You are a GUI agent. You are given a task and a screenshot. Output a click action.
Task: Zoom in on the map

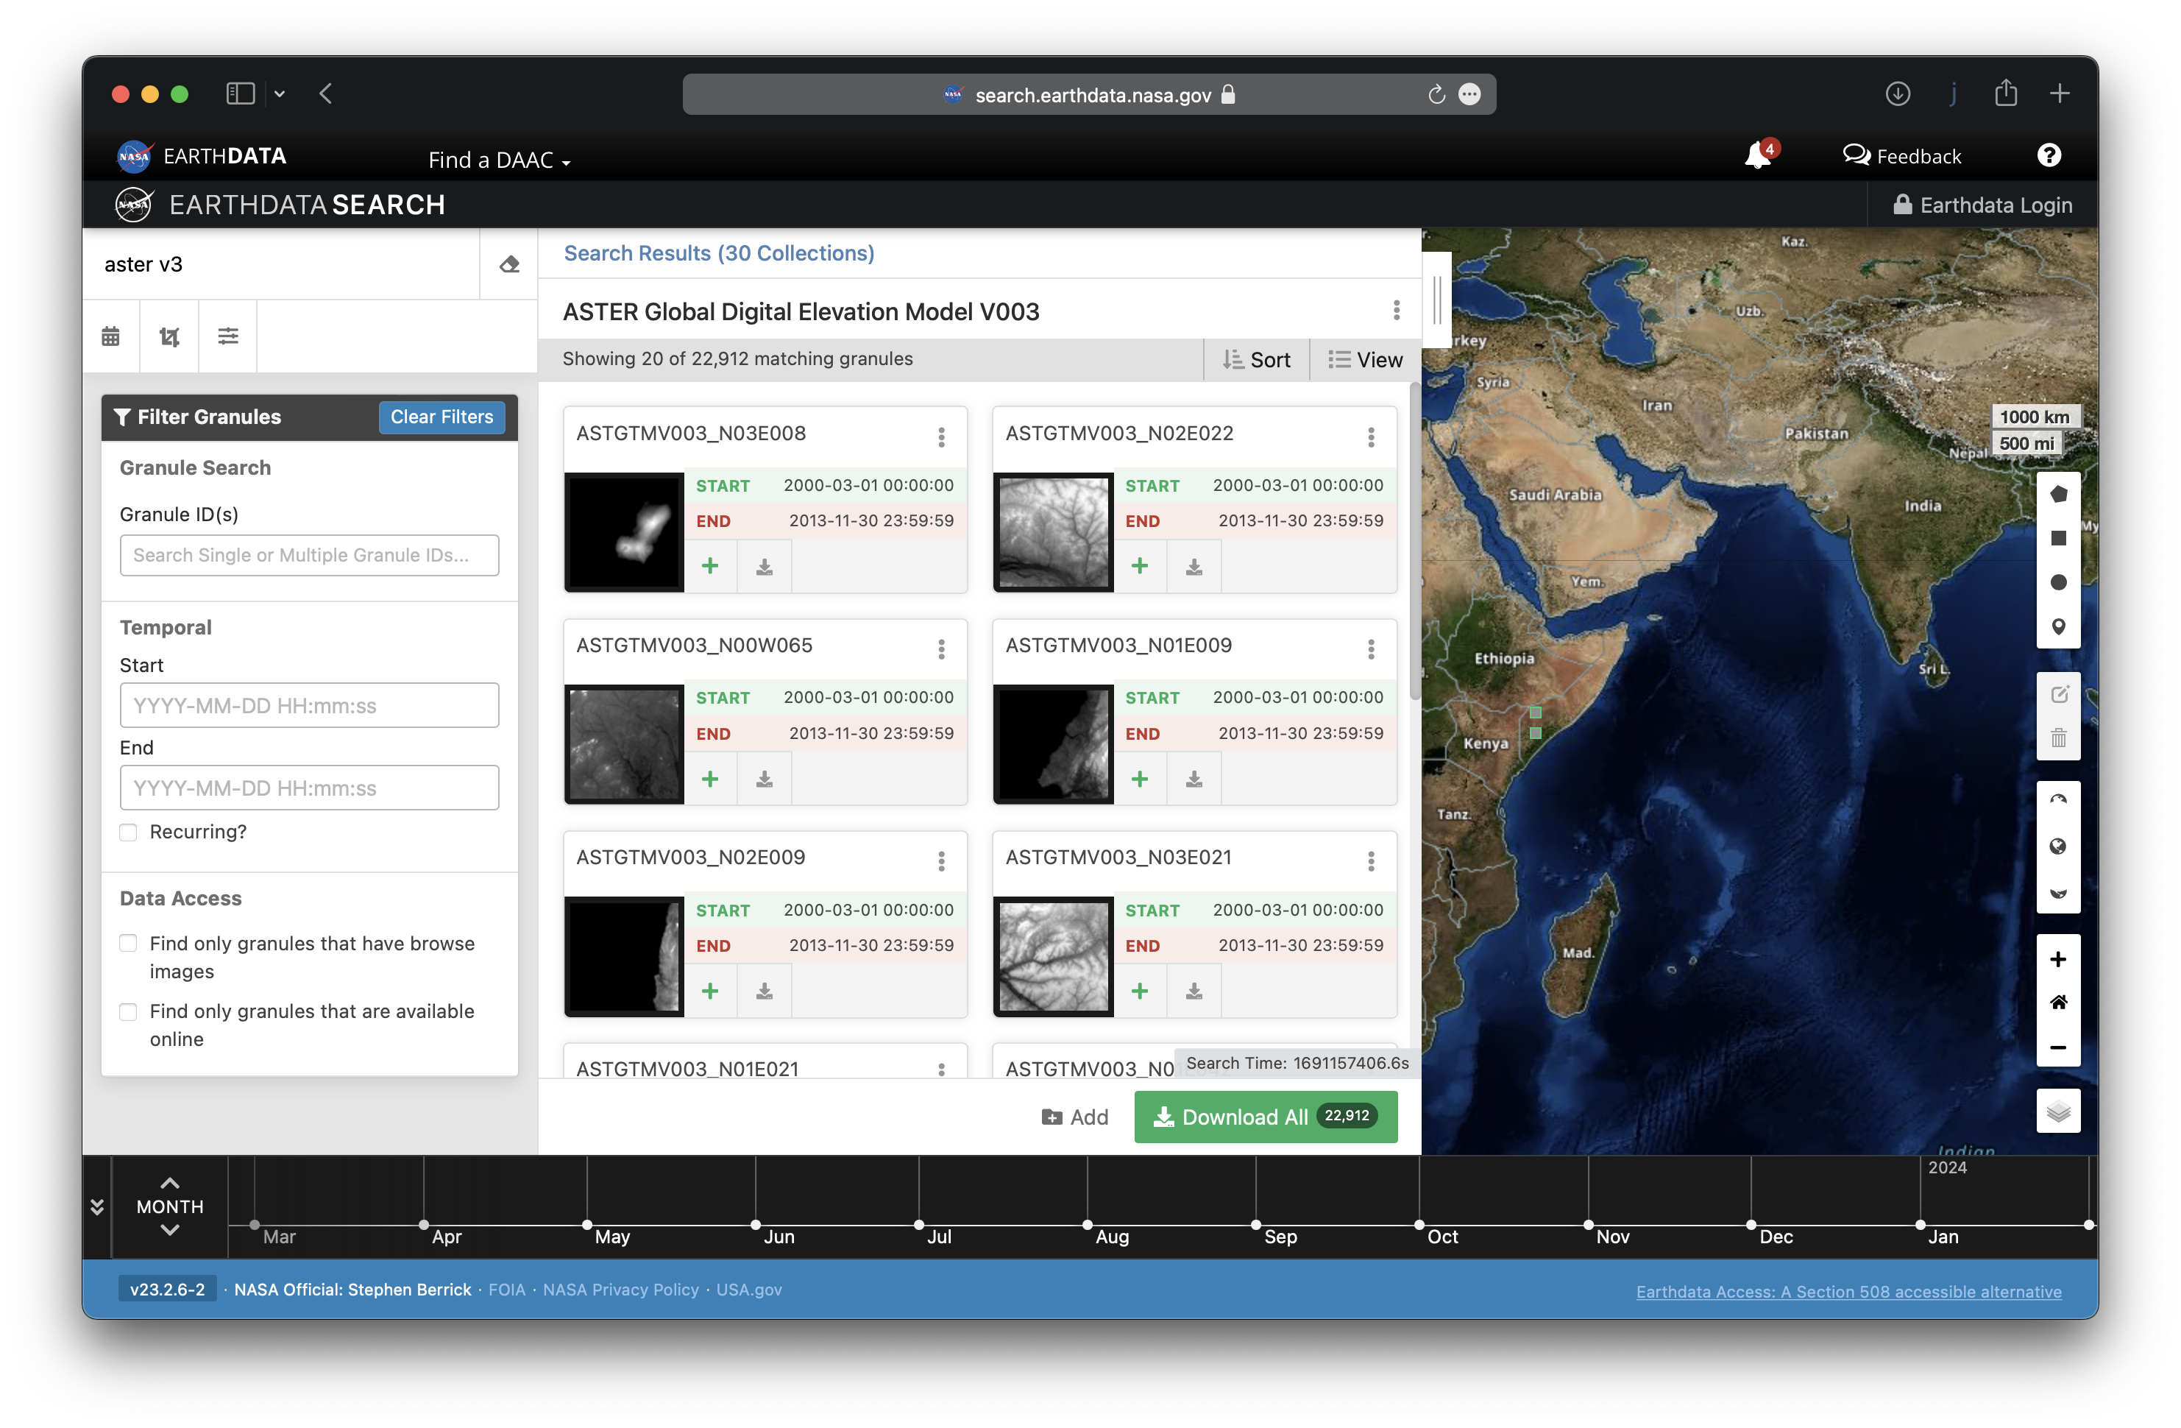click(x=2058, y=958)
